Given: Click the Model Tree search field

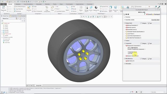Looking at the screenshot, I should 12,21.
